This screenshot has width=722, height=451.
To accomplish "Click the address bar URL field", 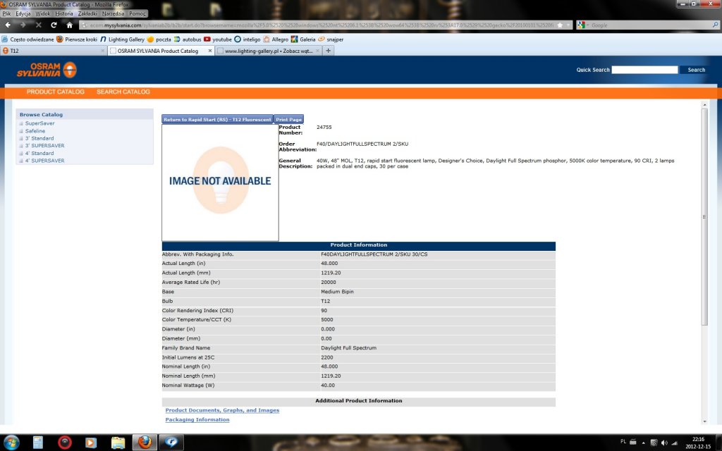I will (322, 25).
